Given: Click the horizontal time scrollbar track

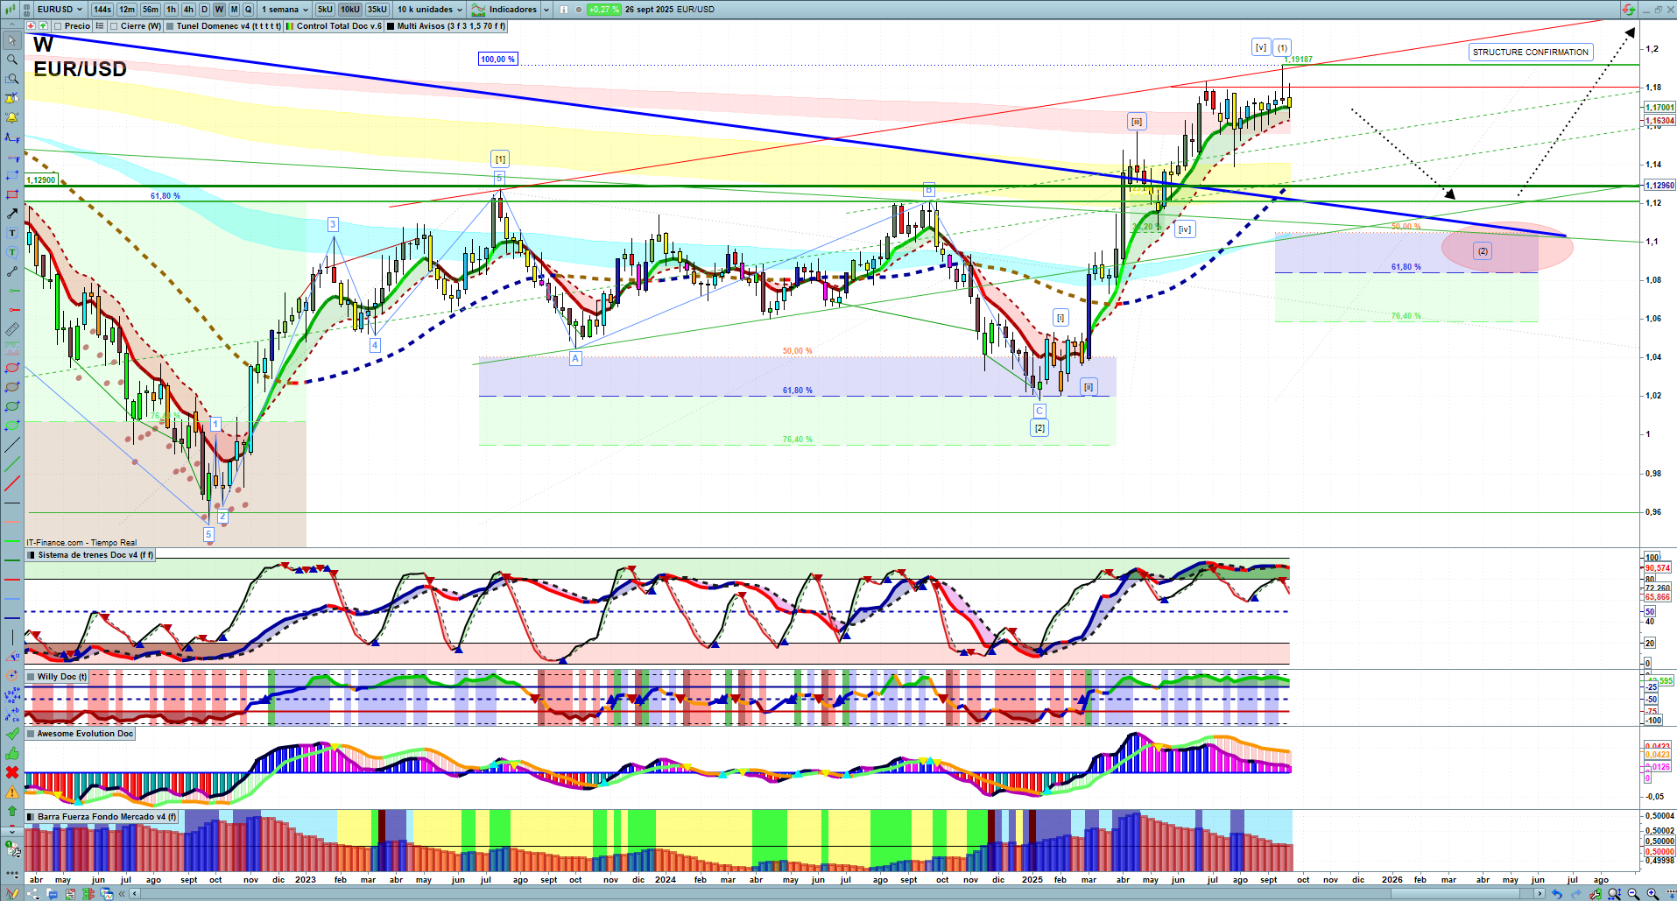Looking at the screenshot, I should point(836,894).
